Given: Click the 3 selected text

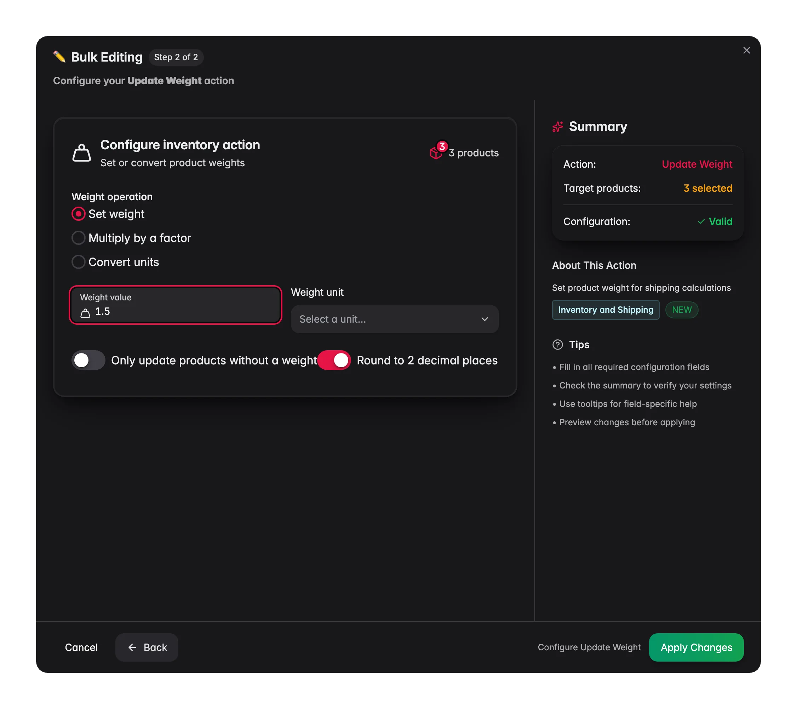Looking at the screenshot, I should [x=708, y=188].
